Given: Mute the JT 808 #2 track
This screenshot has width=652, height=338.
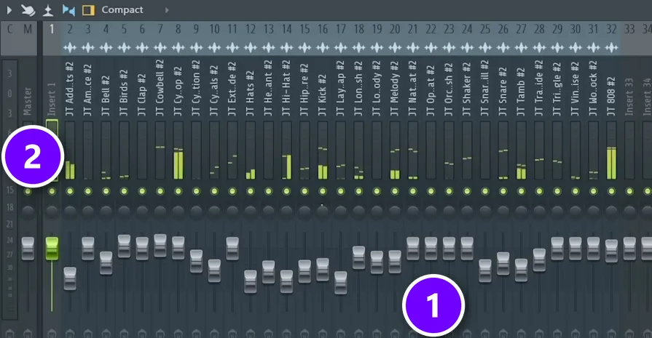Looking at the screenshot, I should point(611,191).
